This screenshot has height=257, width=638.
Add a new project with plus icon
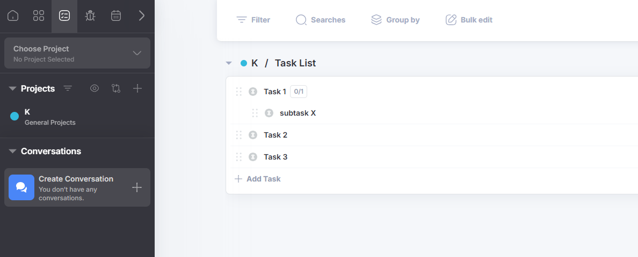137,88
